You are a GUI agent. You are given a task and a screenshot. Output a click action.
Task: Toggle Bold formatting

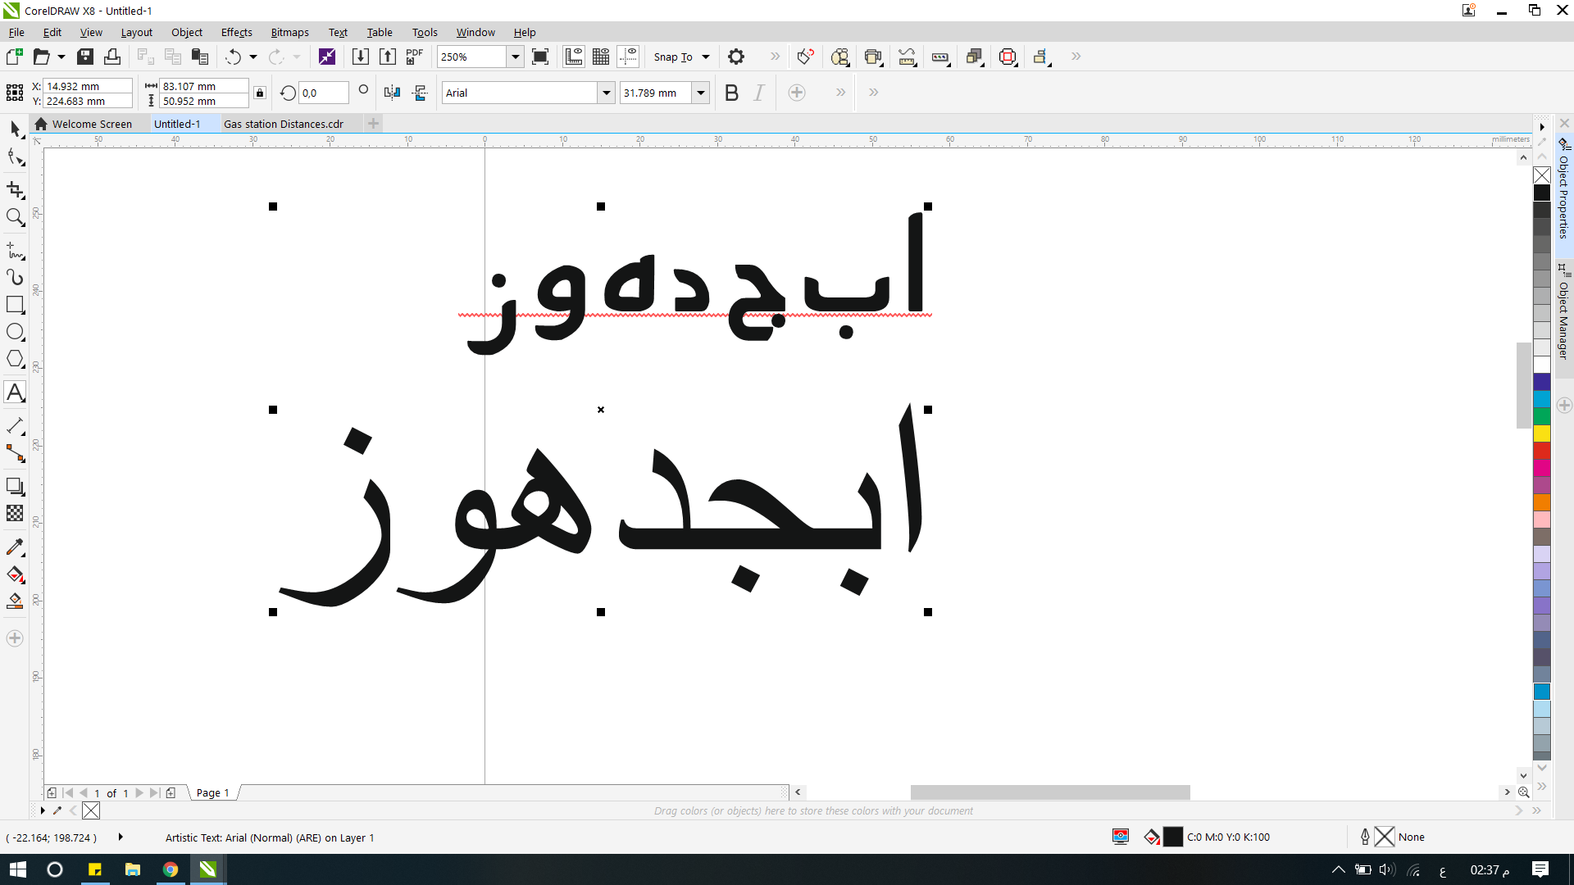coord(732,93)
